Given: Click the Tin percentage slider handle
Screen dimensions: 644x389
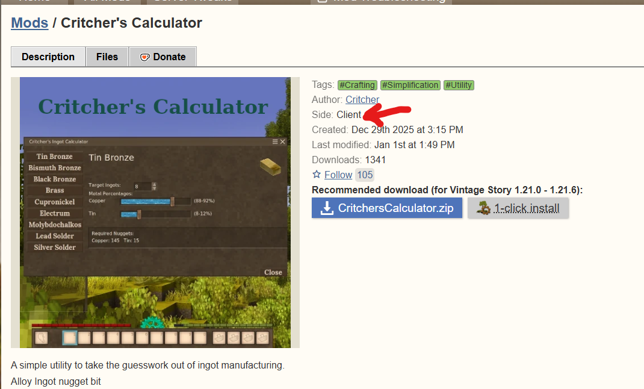Looking at the screenshot, I should [x=139, y=214].
